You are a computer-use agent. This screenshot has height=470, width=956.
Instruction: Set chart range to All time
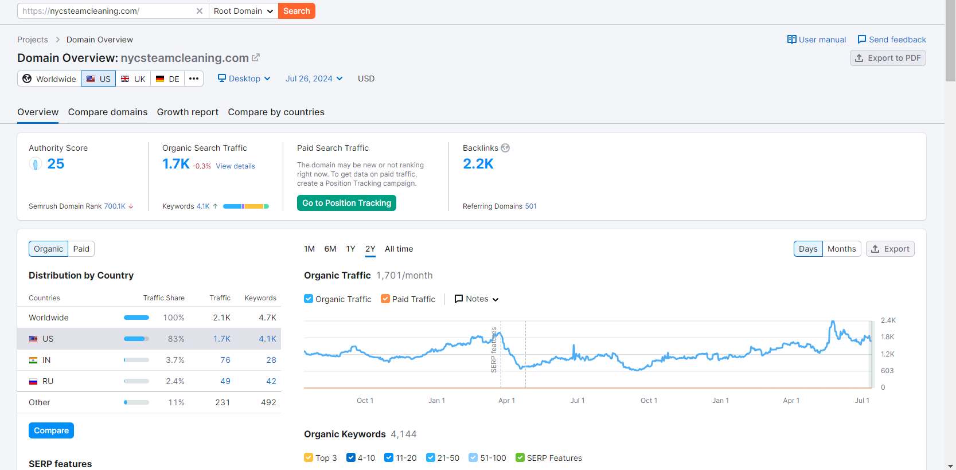click(399, 249)
